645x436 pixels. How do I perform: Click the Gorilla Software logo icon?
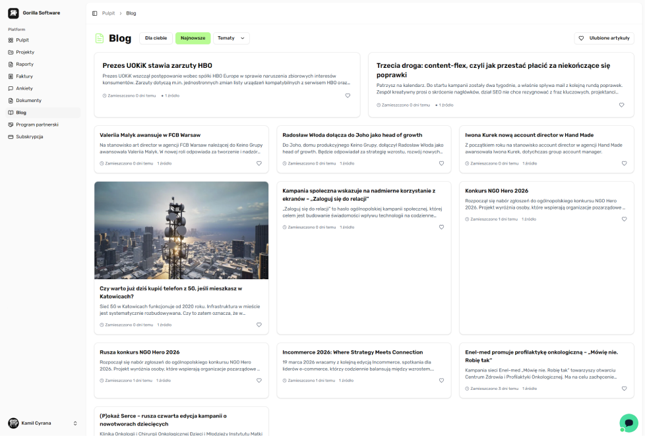coord(13,13)
